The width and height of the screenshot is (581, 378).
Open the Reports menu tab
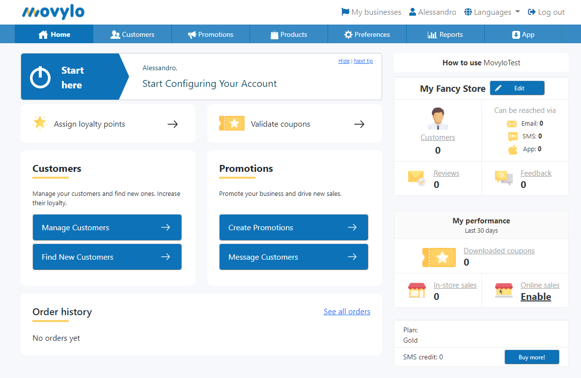445,34
